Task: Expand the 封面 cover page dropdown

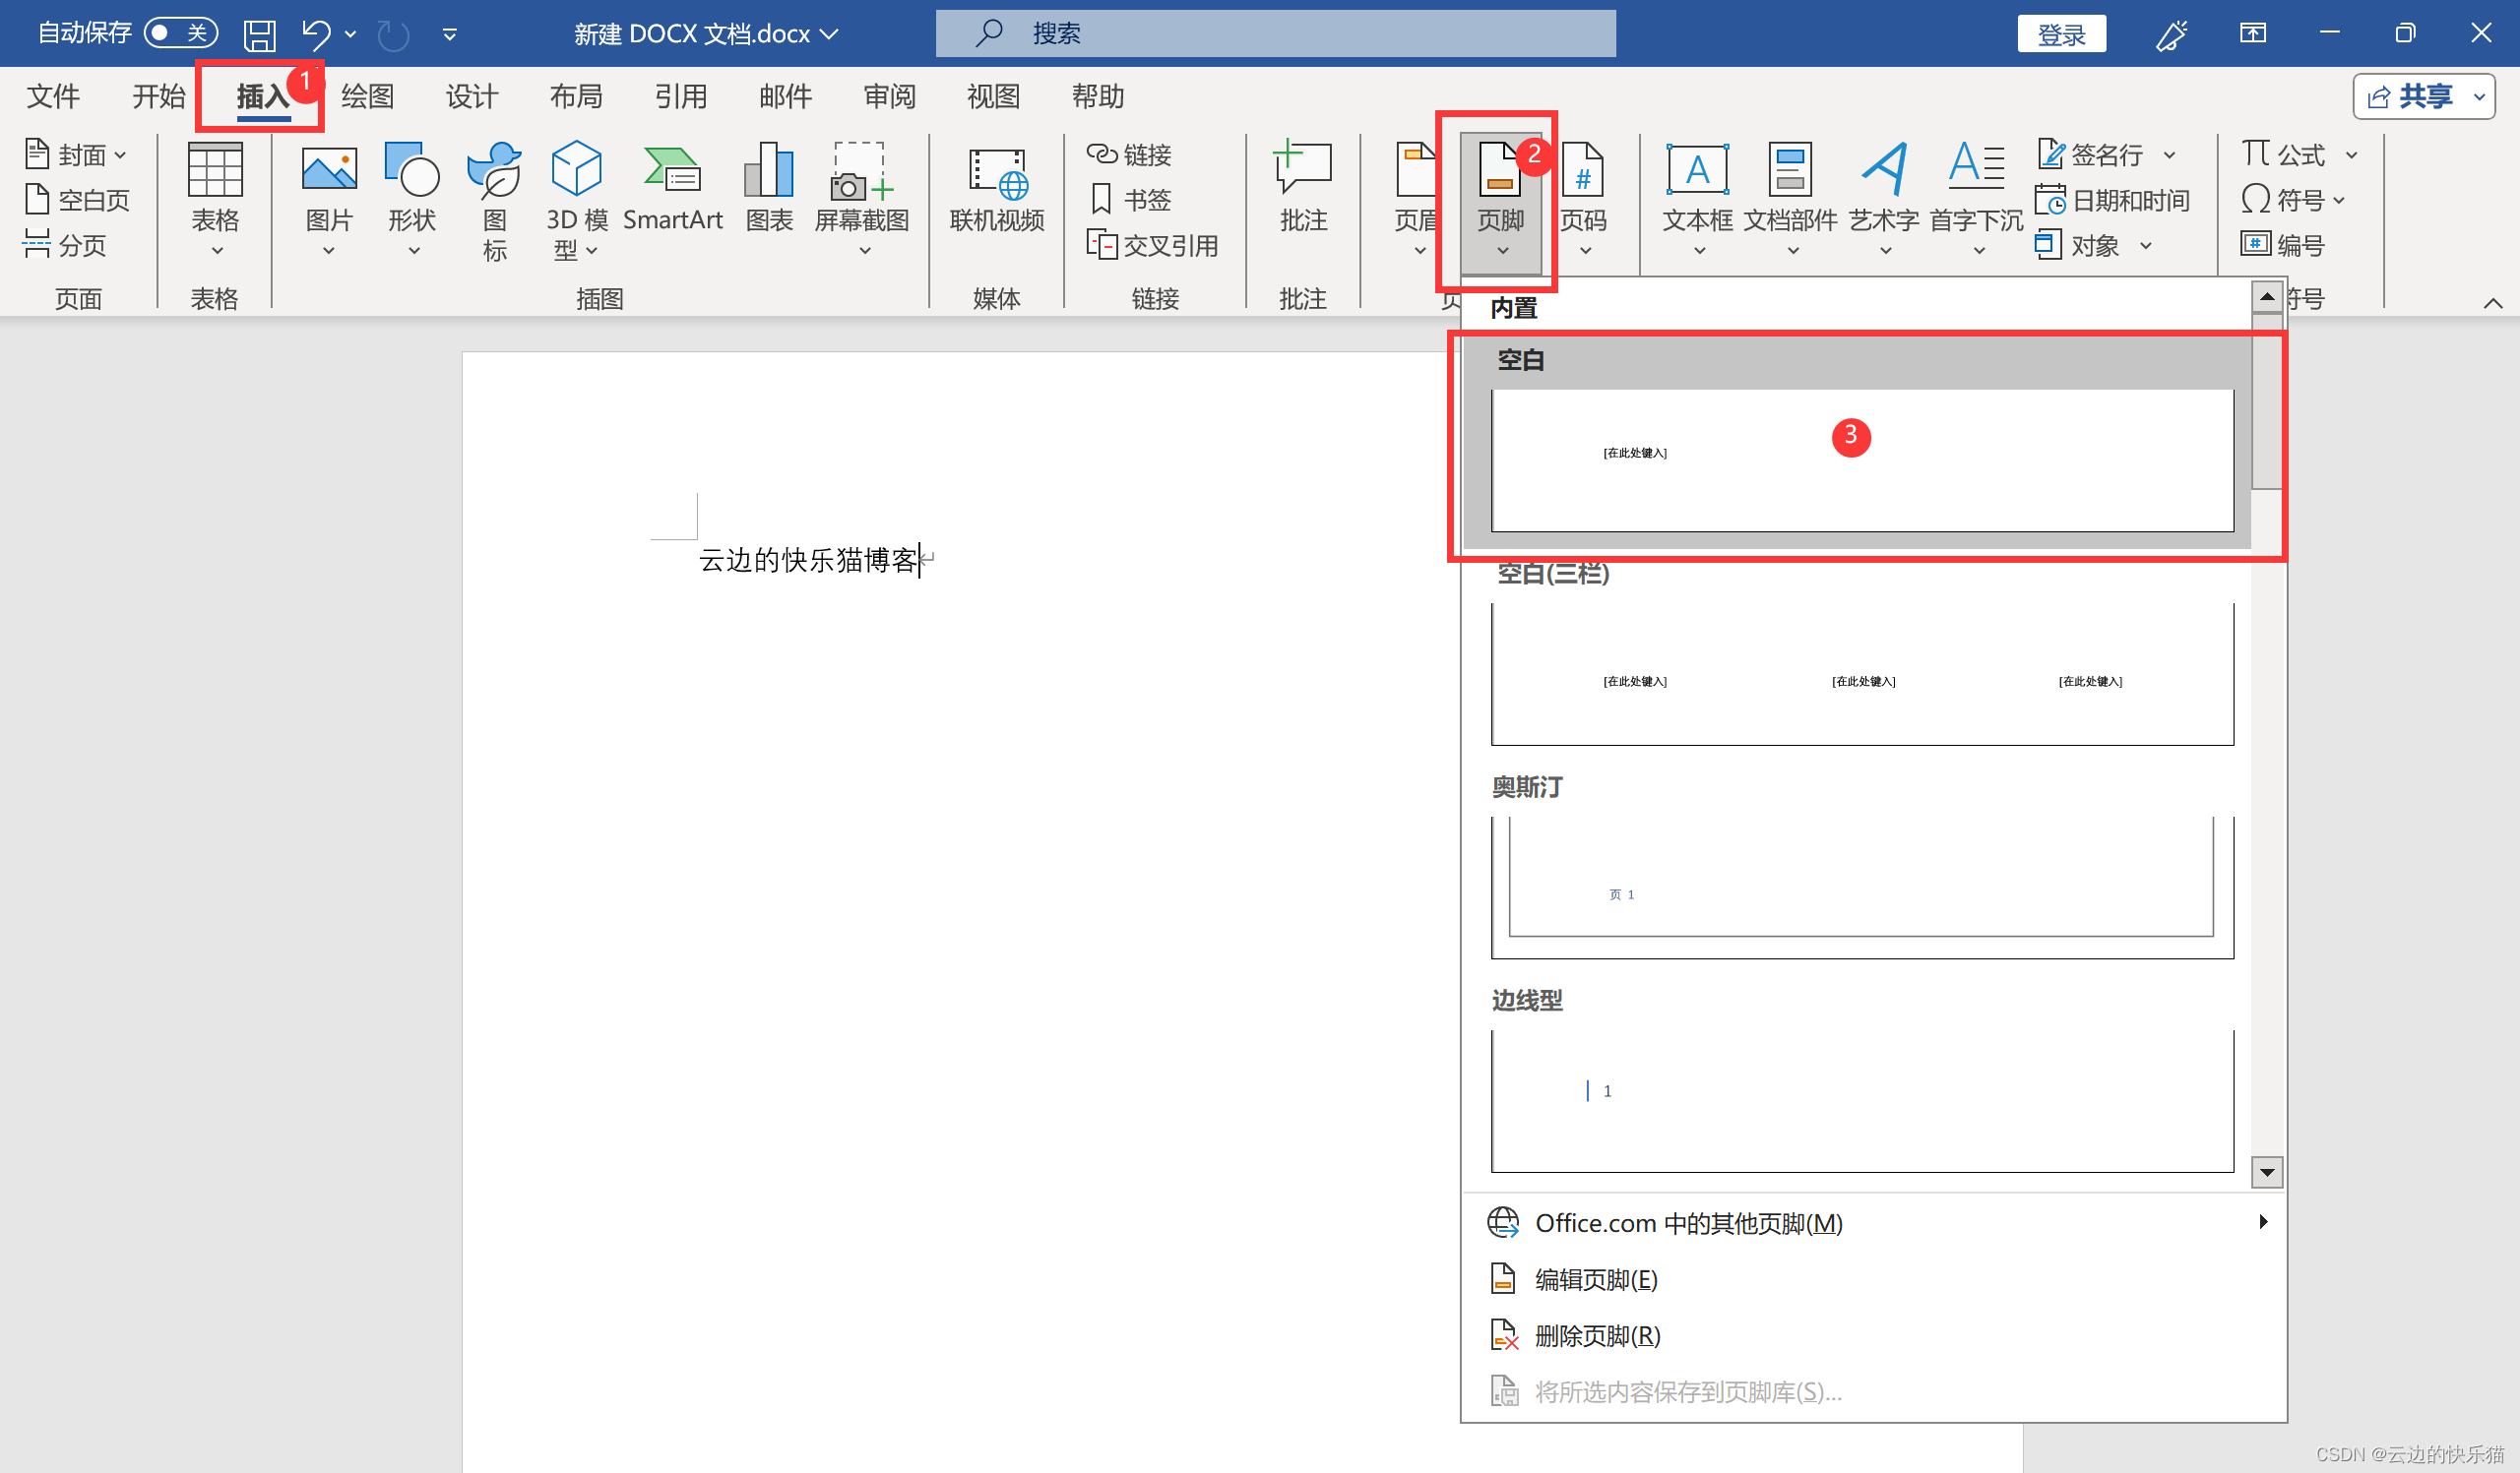Action: (120, 155)
